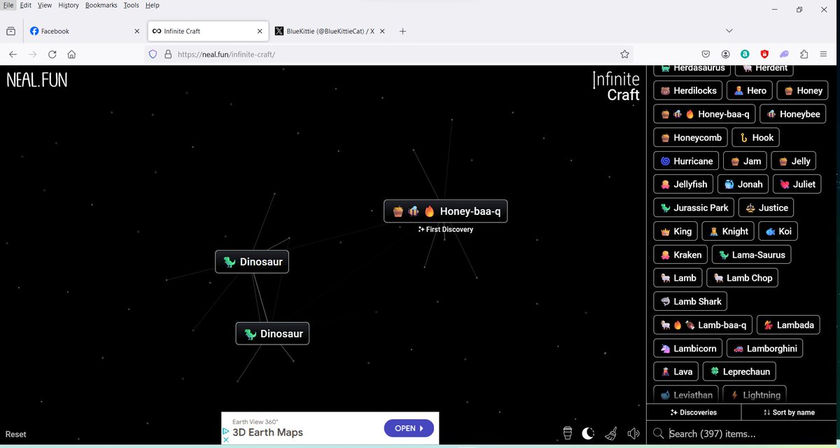This screenshot has height=448, width=840.
Task: Bookmark this page with star icon
Action: click(624, 54)
